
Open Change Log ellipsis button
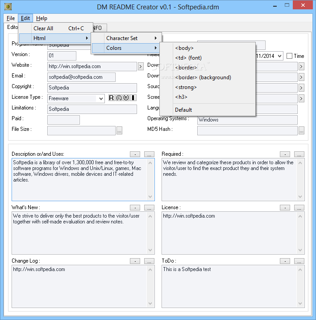click(149, 261)
